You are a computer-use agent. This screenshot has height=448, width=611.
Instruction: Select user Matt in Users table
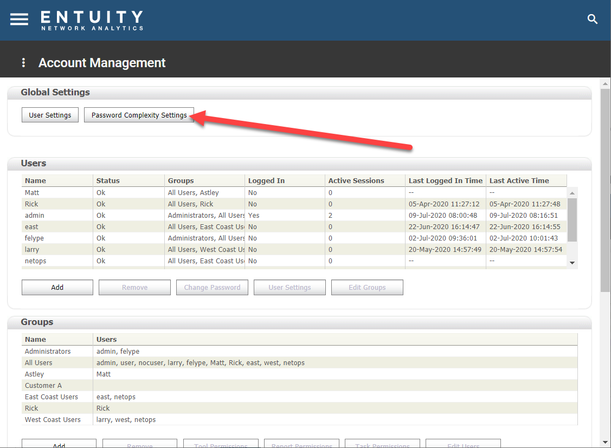pos(294,193)
